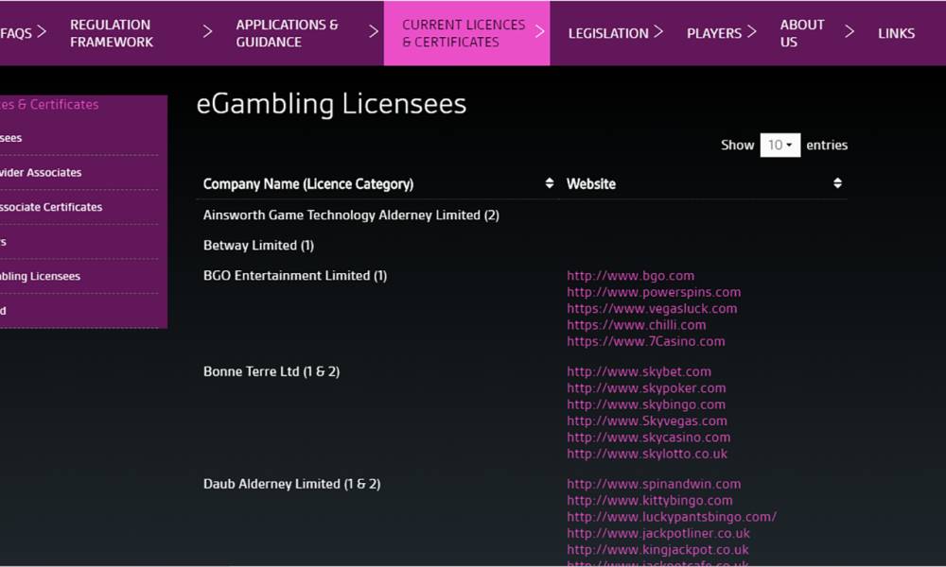This screenshot has height=567, width=946.
Task: Open the skypoker.com website link
Action: coord(646,387)
